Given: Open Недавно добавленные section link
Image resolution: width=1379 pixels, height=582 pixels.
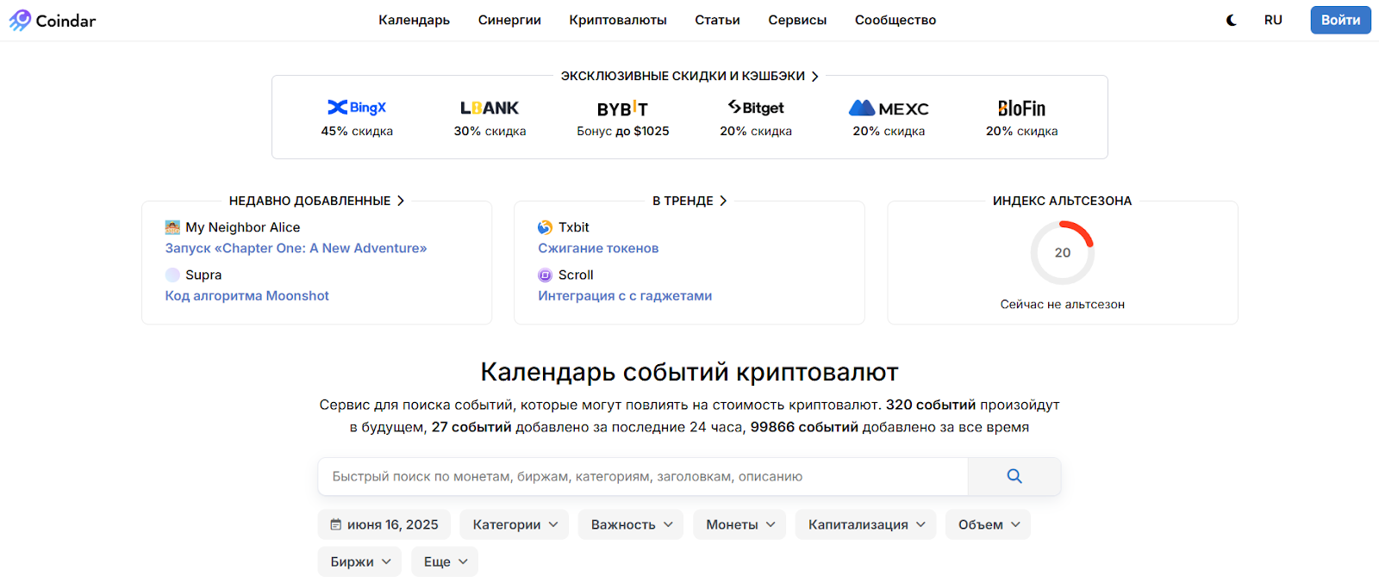Looking at the screenshot, I should [316, 201].
